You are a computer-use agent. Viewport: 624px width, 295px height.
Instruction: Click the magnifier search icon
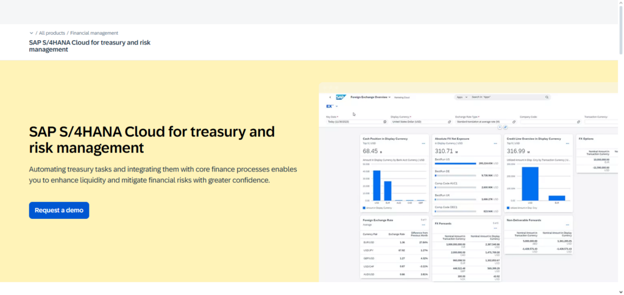(547, 97)
